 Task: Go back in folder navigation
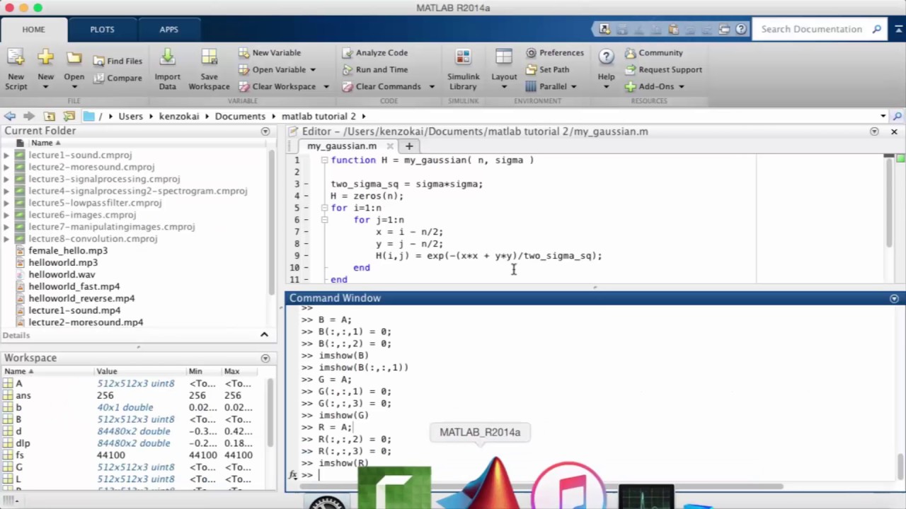pos(10,116)
